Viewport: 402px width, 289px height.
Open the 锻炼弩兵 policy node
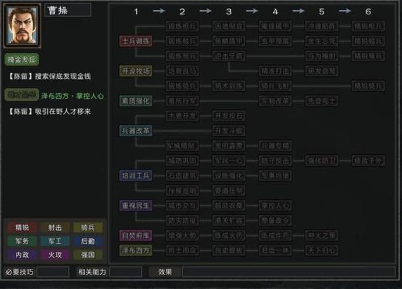(x=182, y=56)
